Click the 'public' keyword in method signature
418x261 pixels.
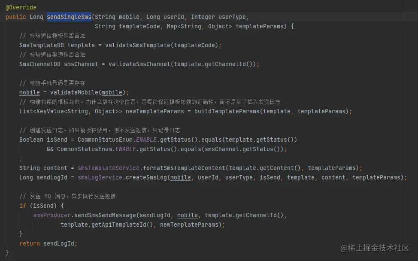pyautogui.click(x=16, y=17)
